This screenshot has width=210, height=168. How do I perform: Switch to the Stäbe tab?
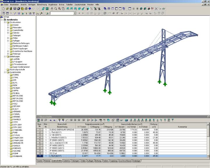[83, 161]
